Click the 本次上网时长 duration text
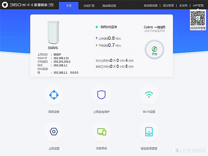 [x=114, y=61]
